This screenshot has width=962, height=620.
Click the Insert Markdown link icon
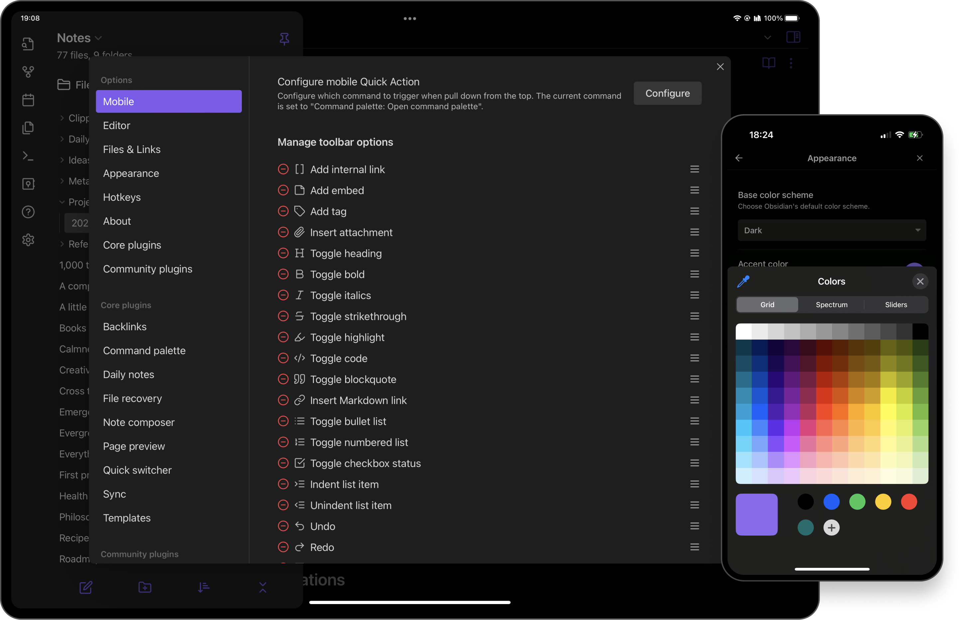click(299, 400)
